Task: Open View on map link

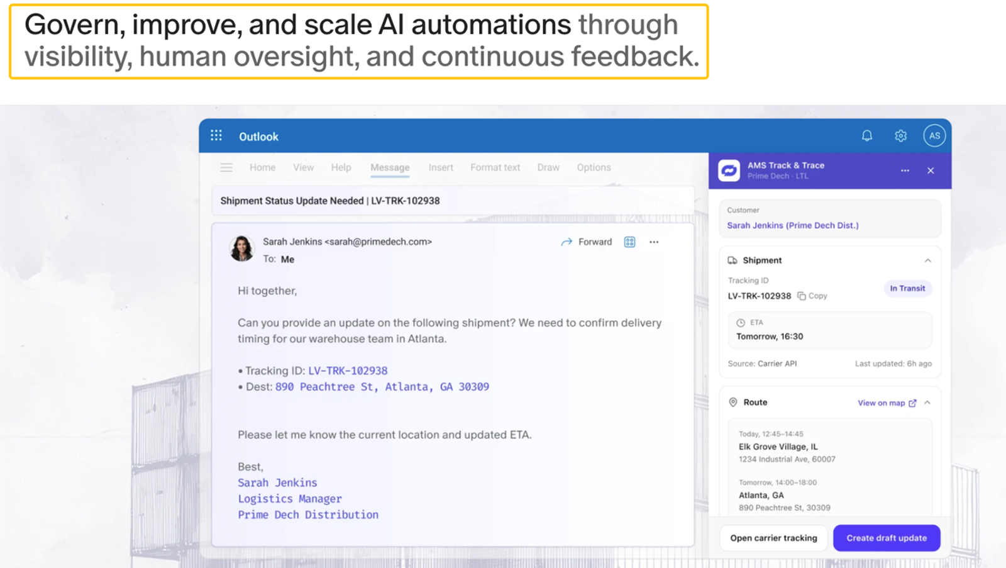Action: tap(881, 403)
